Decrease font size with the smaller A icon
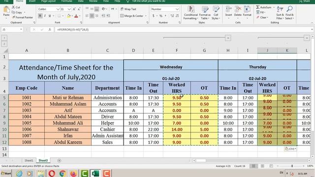315x177 pixels. pyautogui.click(x=79, y=9)
